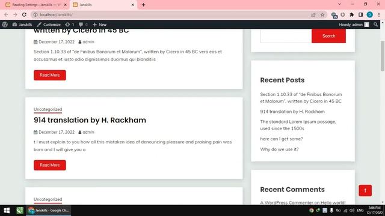Open a new browser tab
Viewport: 385px width, 216px height.
coord(143,5)
